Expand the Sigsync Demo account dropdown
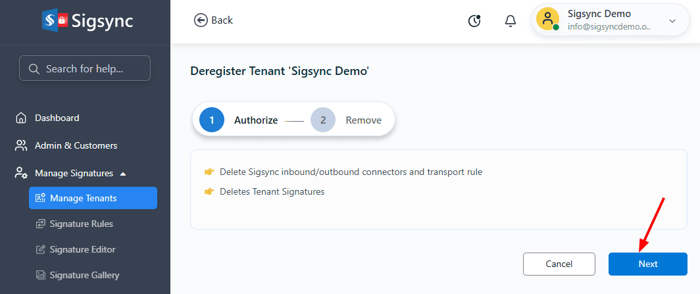 [x=672, y=21]
